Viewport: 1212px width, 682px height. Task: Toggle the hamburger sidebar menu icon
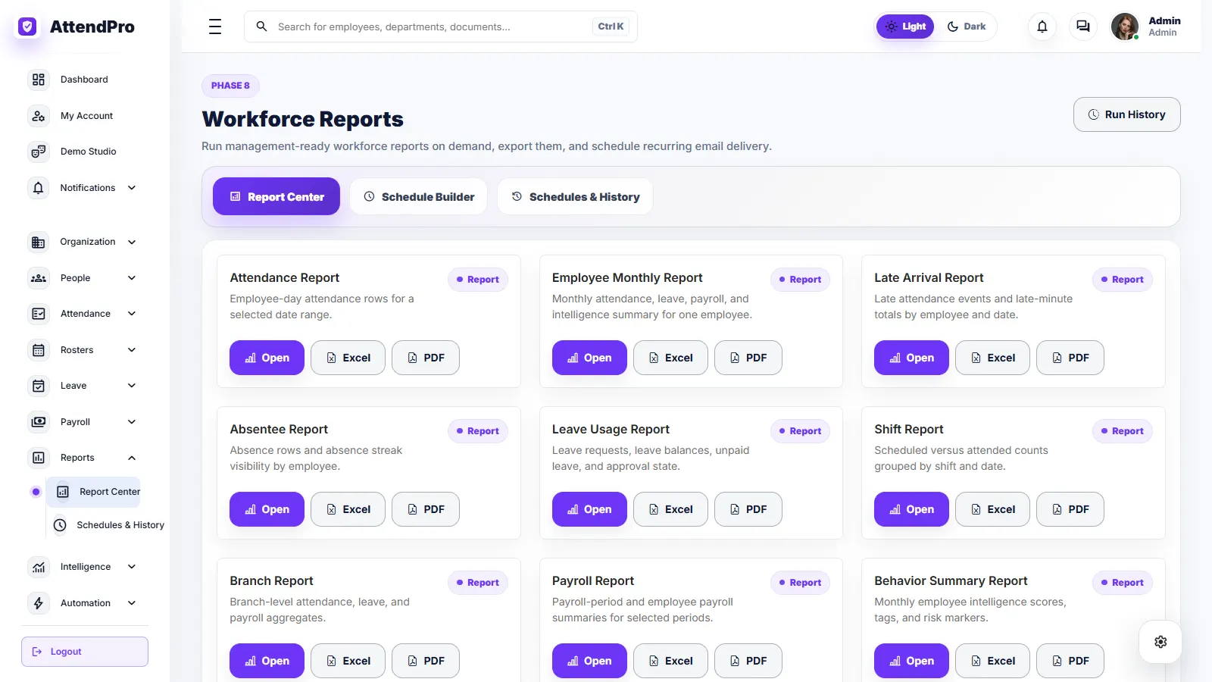[215, 27]
